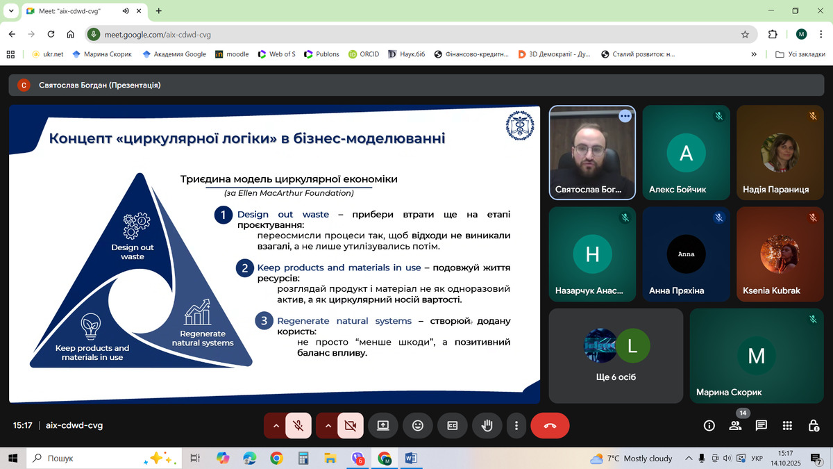Viewport: 833px width, 469px height.
Task: Open meeting details info icon
Action: click(x=709, y=425)
